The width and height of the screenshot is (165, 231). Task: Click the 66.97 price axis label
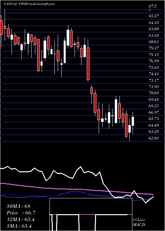154,113
